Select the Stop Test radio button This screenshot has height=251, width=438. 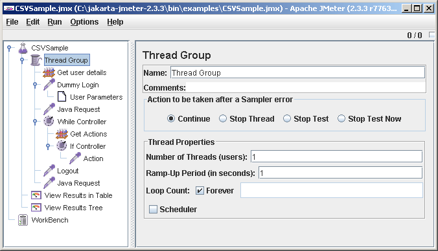[287, 118]
